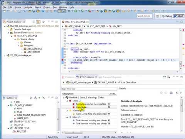Click the red error marker on line 88
This screenshot has height=139, width=185.
pos(62,60)
